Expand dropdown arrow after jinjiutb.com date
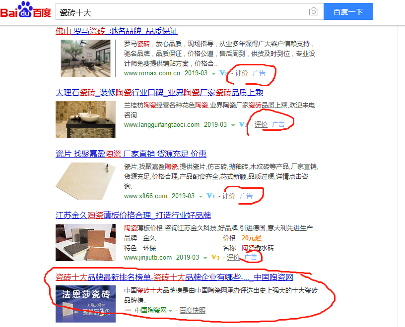This screenshot has width=405, height=327. coord(205,258)
